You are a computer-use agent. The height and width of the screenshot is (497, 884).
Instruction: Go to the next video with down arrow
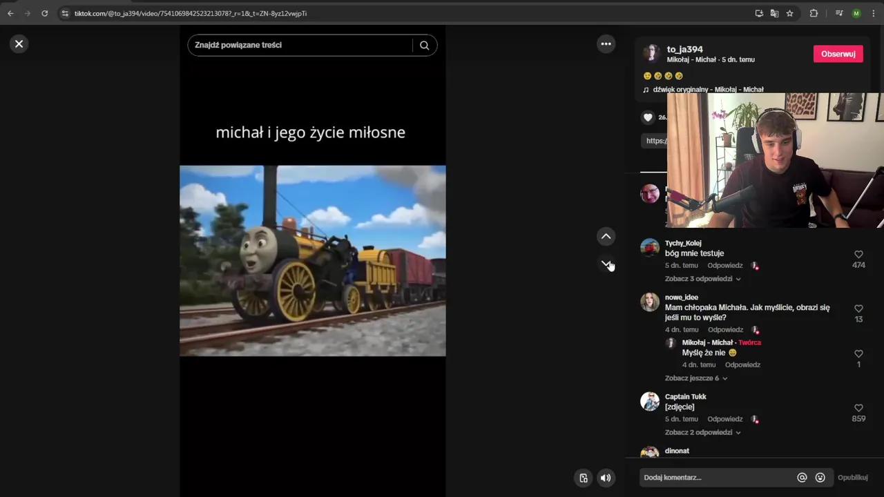[606, 264]
